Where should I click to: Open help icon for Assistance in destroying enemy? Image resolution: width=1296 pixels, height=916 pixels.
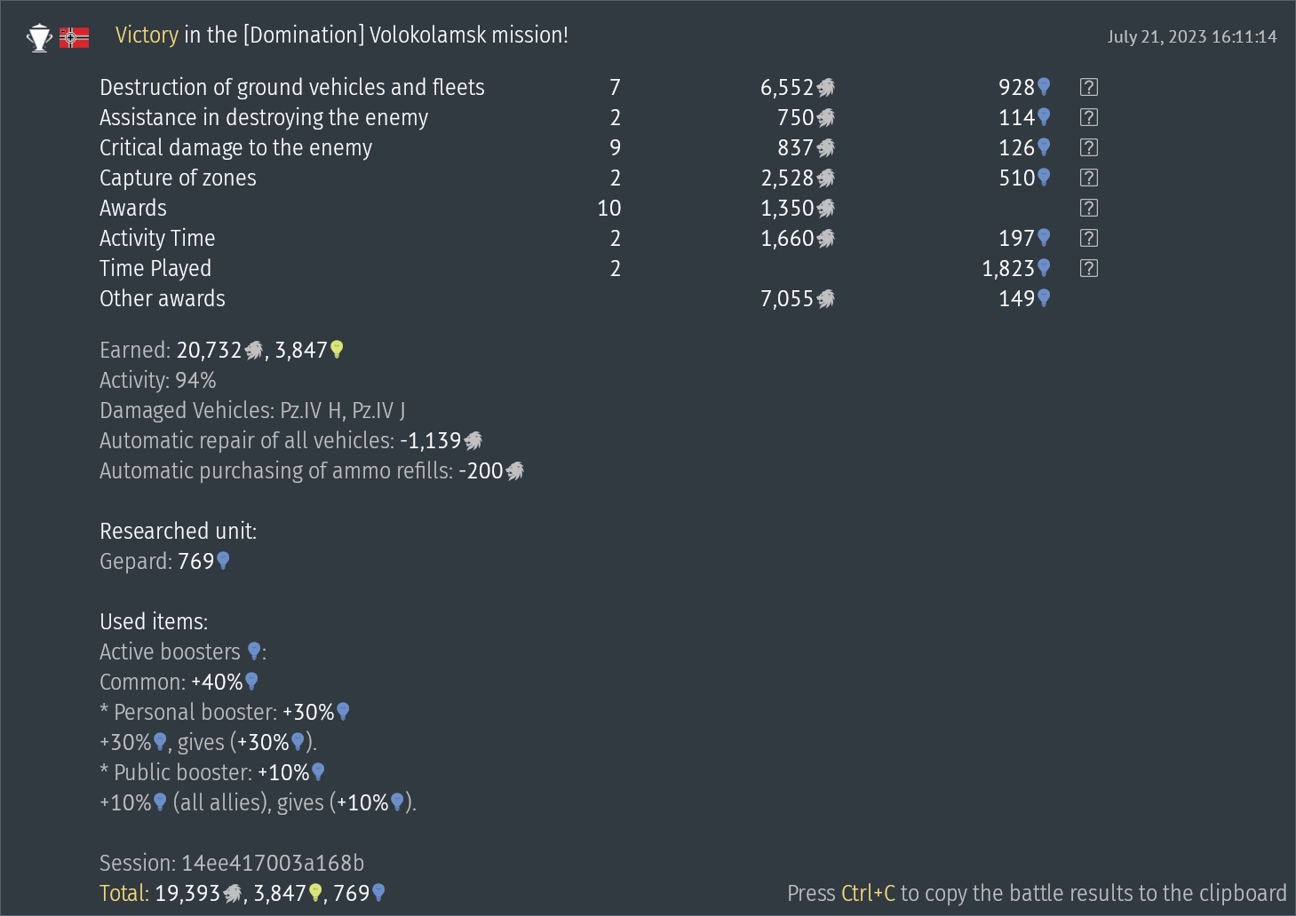[x=1088, y=117]
